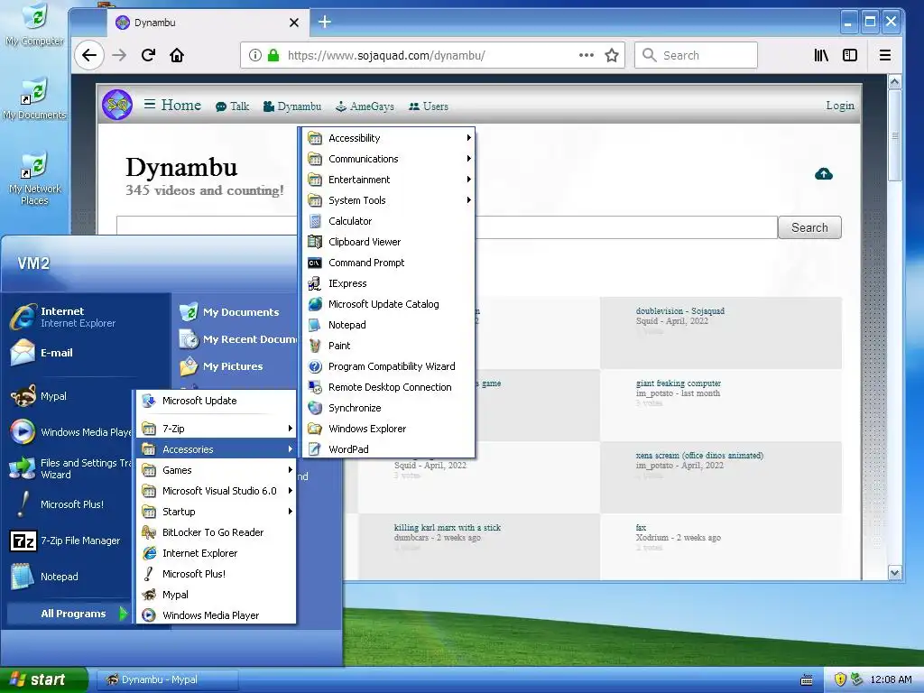Click the Login link

tap(840, 106)
